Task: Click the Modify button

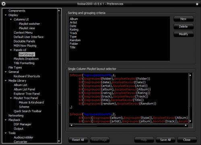Action: 184,34
